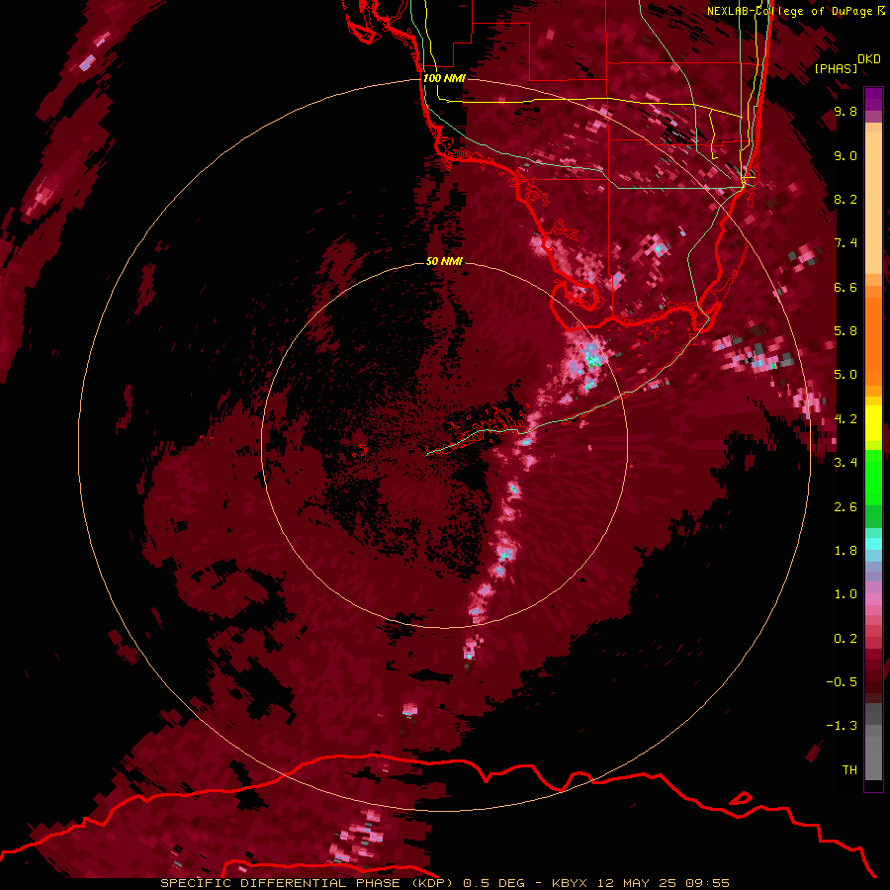890x890 pixels.
Task: Click the 3.4 scale value
Action: (845, 463)
